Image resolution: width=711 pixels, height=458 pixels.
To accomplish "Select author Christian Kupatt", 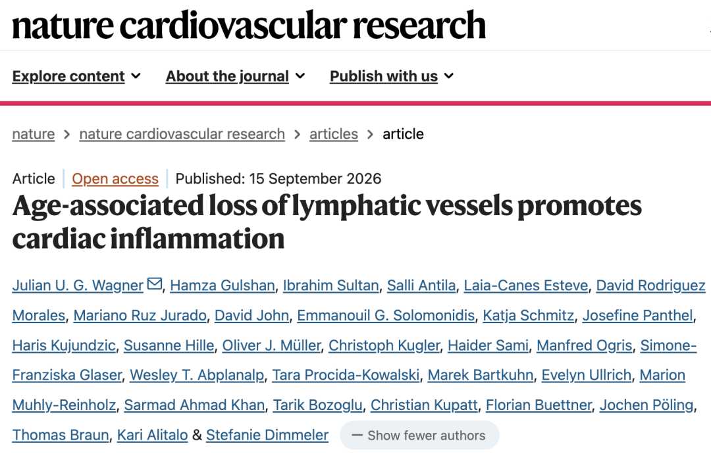I will [424, 405].
